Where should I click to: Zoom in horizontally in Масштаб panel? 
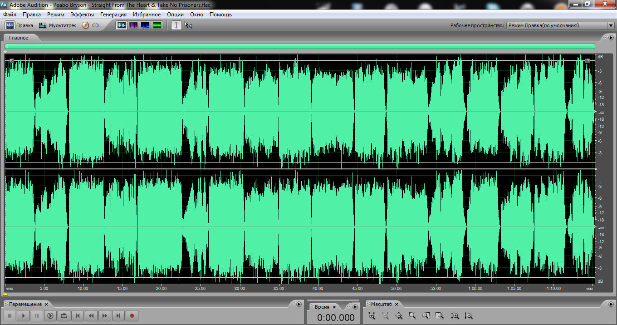[x=372, y=316]
